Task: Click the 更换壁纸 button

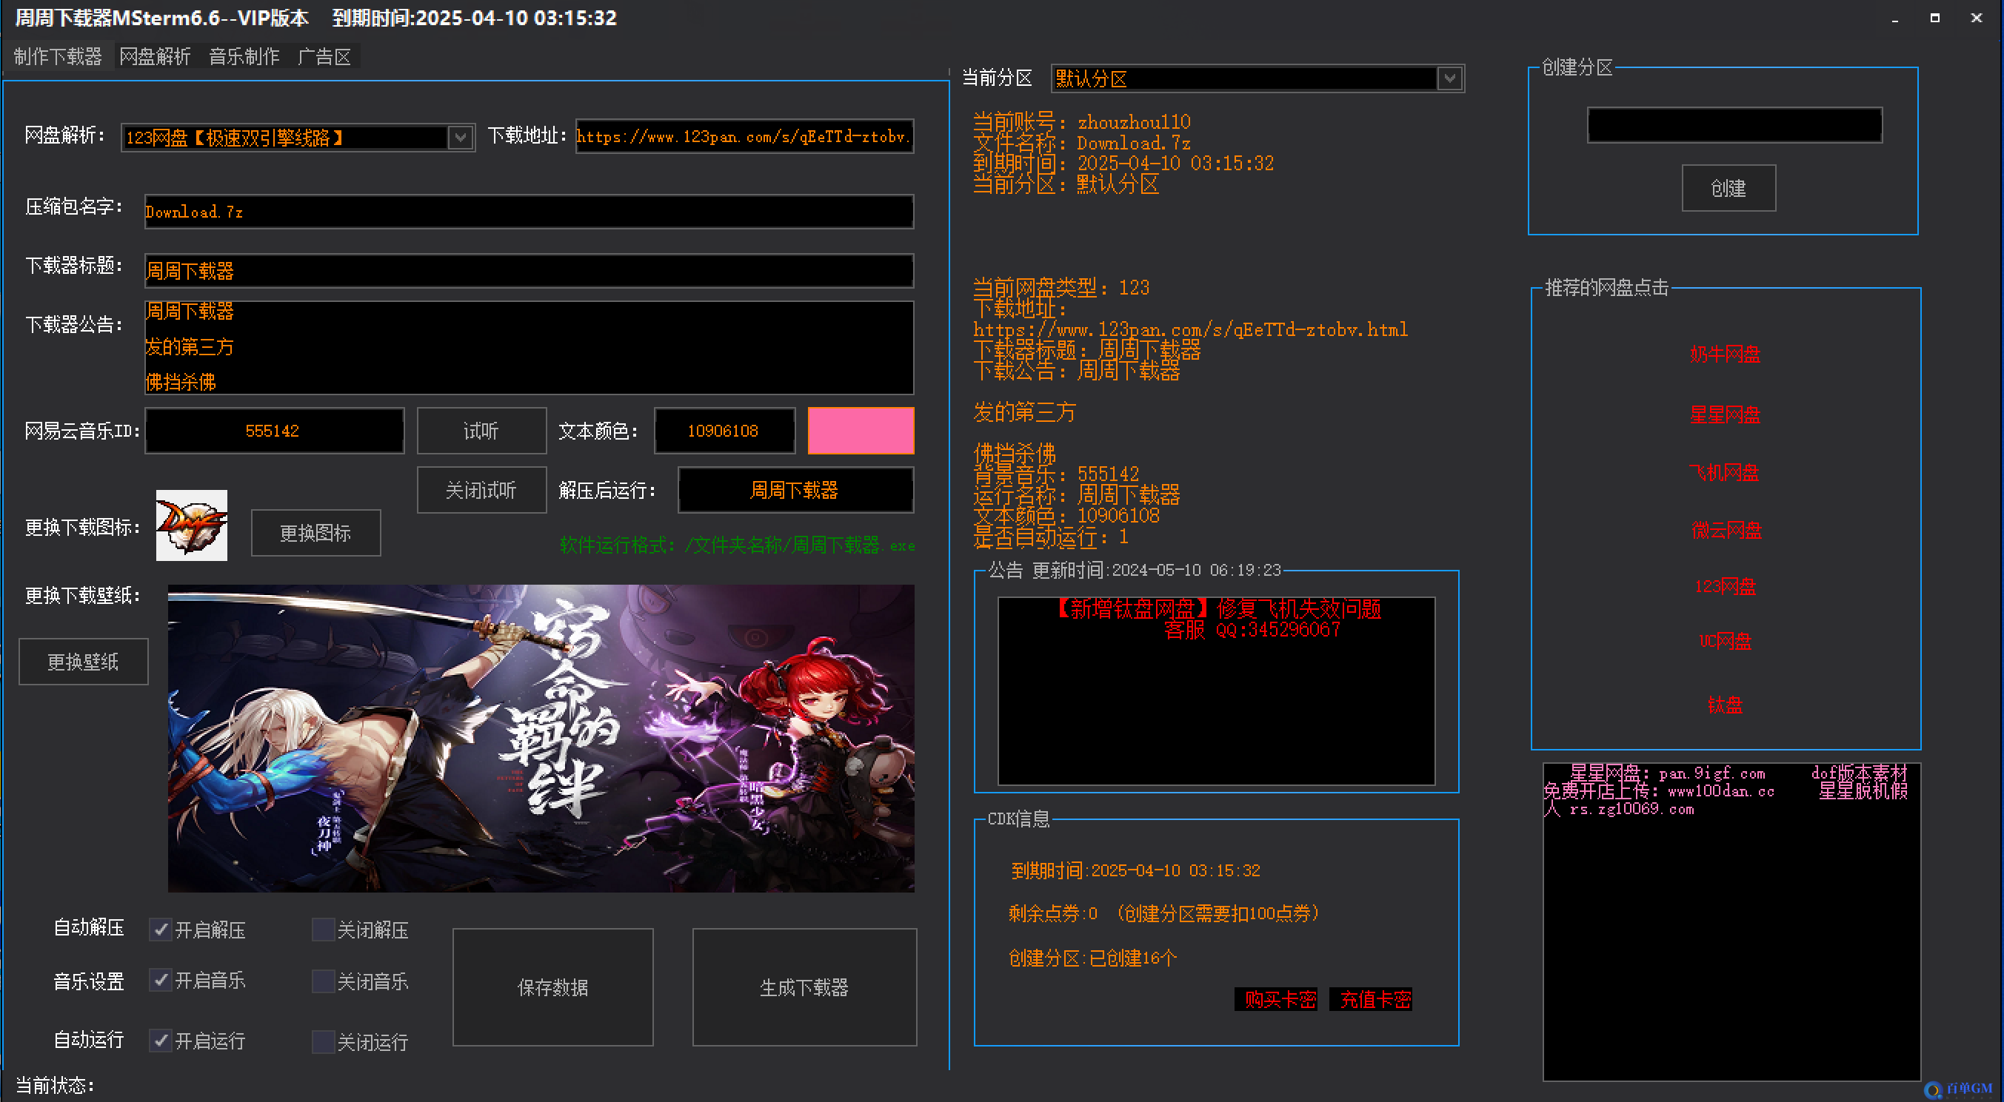Action: point(83,662)
